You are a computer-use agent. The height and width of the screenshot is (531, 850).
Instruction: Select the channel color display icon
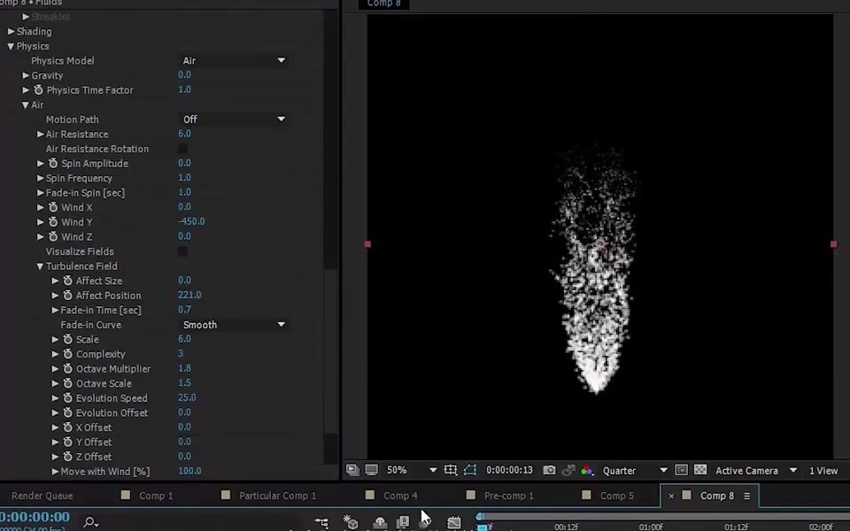click(589, 470)
